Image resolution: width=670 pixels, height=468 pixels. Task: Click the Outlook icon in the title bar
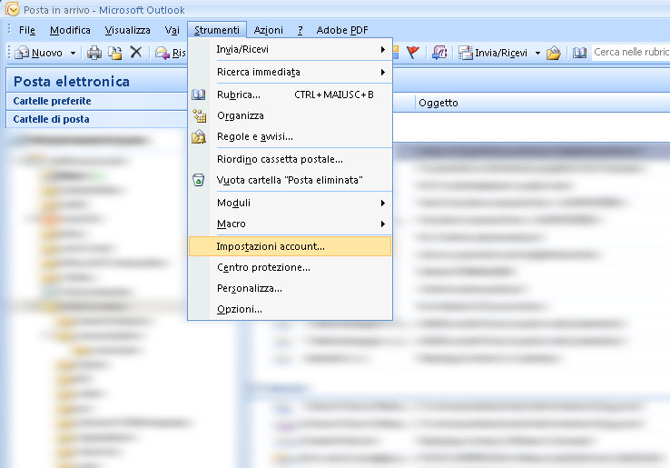(x=12, y=8)
